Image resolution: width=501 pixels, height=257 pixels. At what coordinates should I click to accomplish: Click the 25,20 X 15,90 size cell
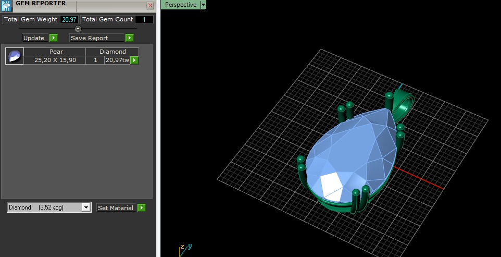click(x=55, y=60)
